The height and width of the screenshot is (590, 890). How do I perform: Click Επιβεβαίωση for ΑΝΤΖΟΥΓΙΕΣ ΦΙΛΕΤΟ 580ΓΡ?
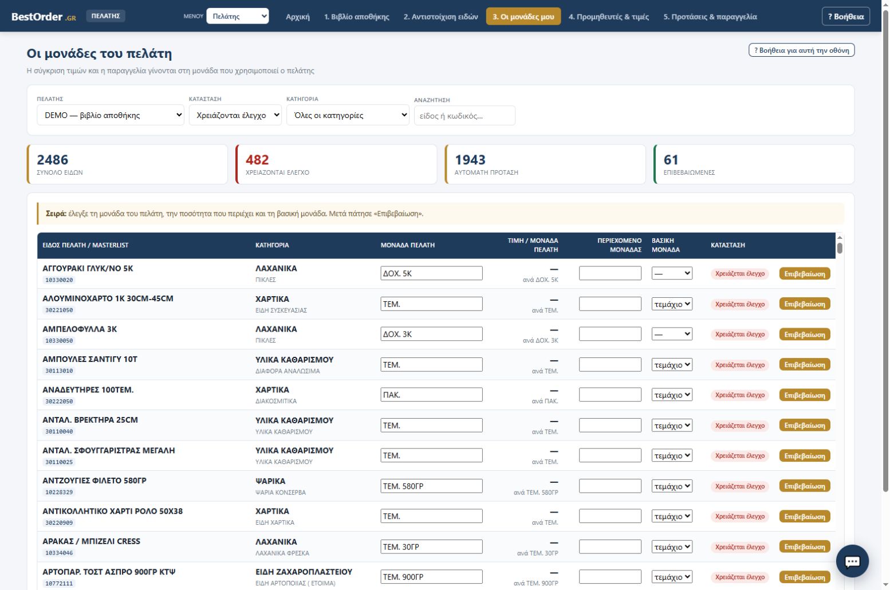coord(805,486)
